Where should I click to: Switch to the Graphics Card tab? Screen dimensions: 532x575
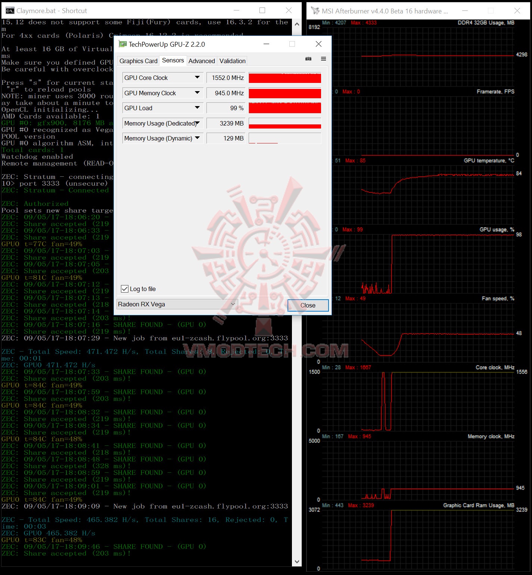point(139,61)
